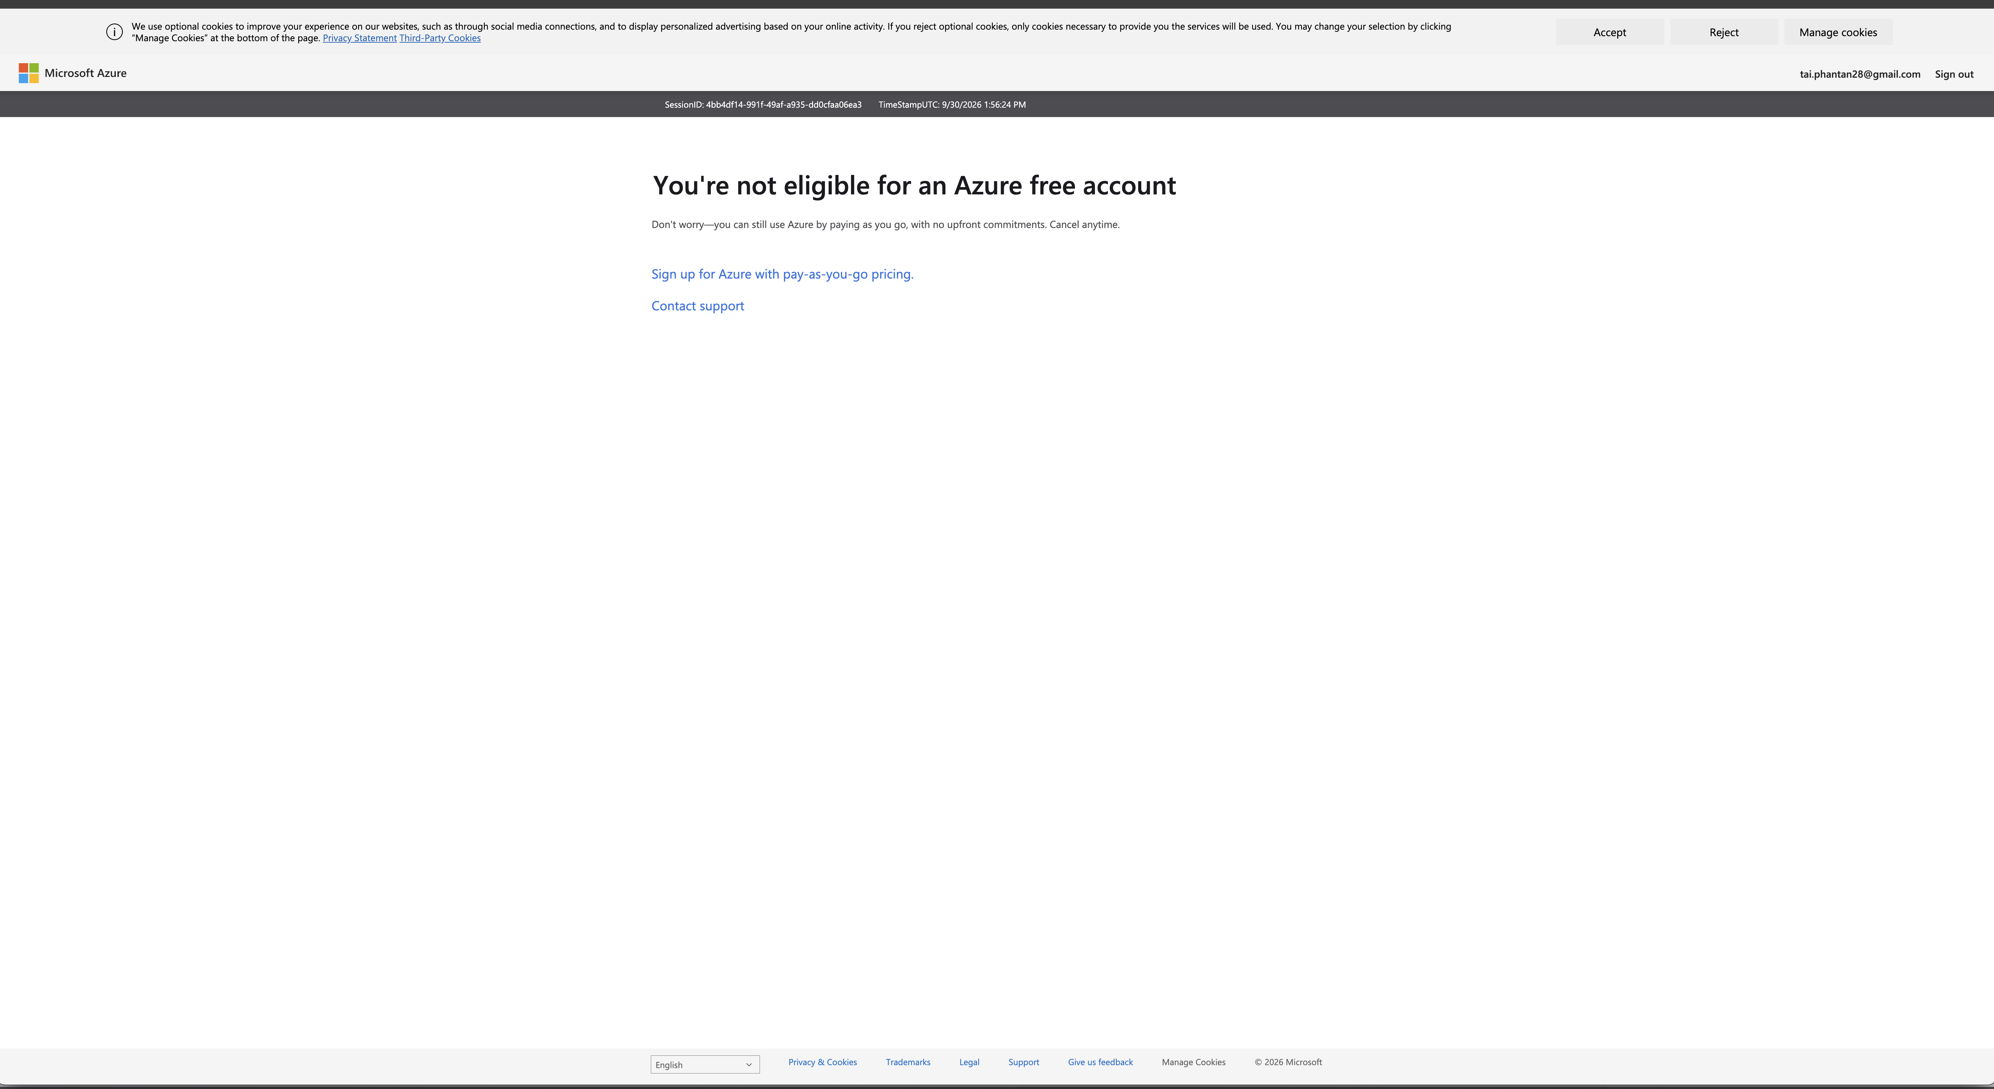Click Give us feedback link
The height and width of the screenshot is (1089, 1994).
coord(1100,1062)
